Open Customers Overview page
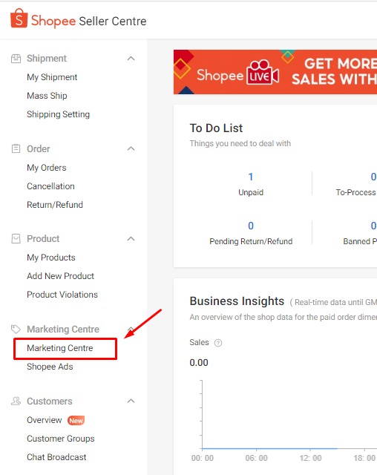Viewport: 377px width, 475px height. pyautogui.click(x=45, y=420)
